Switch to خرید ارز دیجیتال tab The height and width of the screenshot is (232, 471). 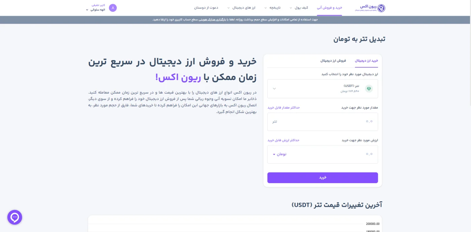click(366, 61)
